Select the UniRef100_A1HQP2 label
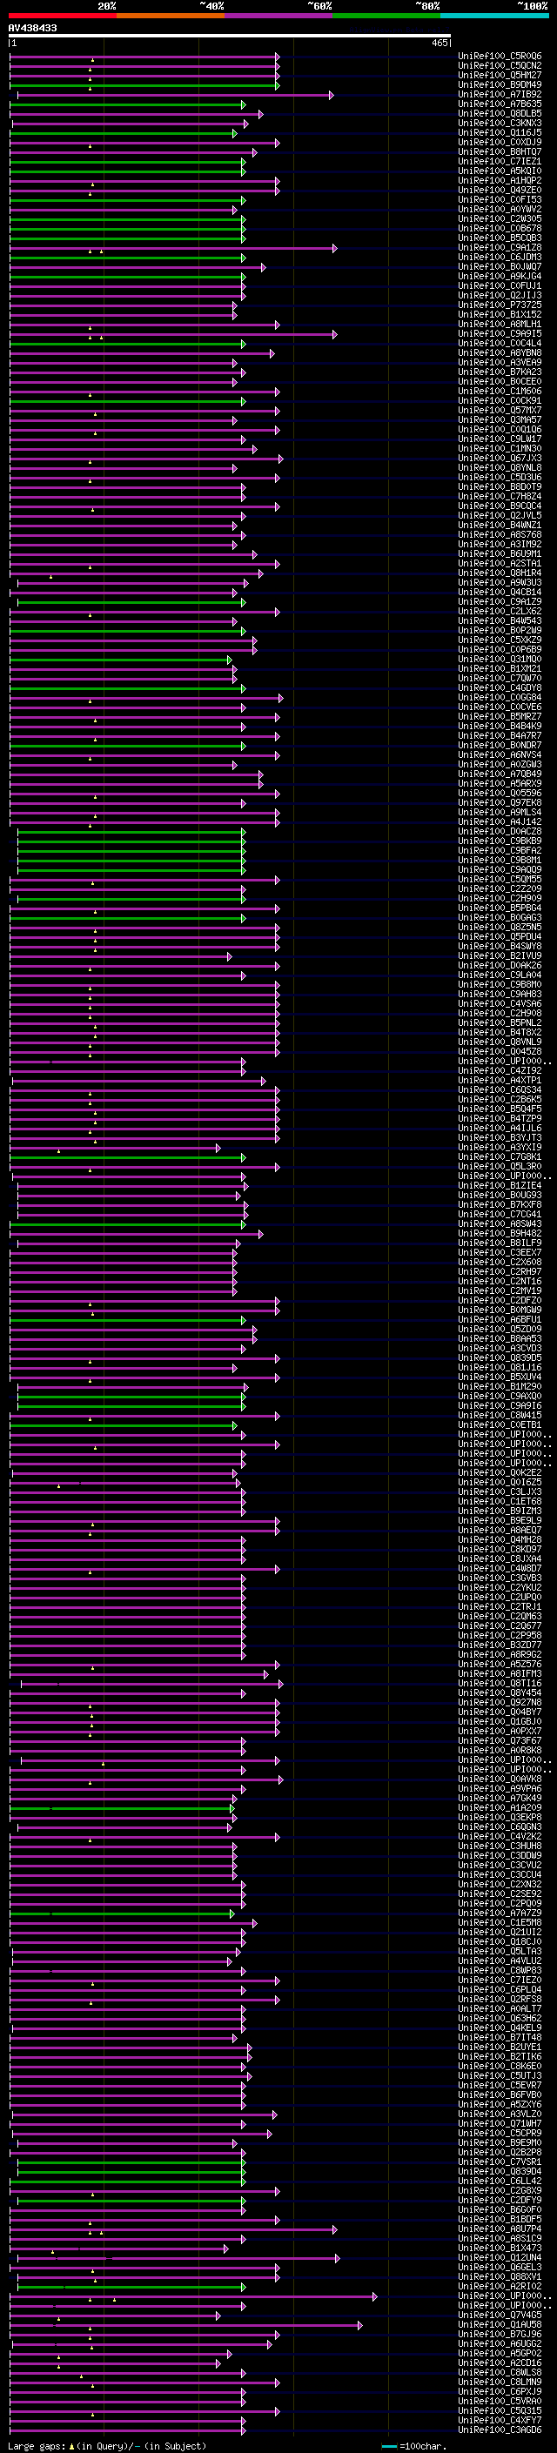Viewport: 557px width, 2453px height. pyautogui.click(x=500, y=180)
